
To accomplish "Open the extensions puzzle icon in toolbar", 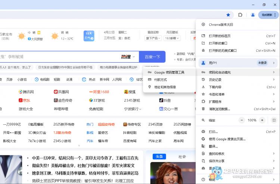I will 240,15.
